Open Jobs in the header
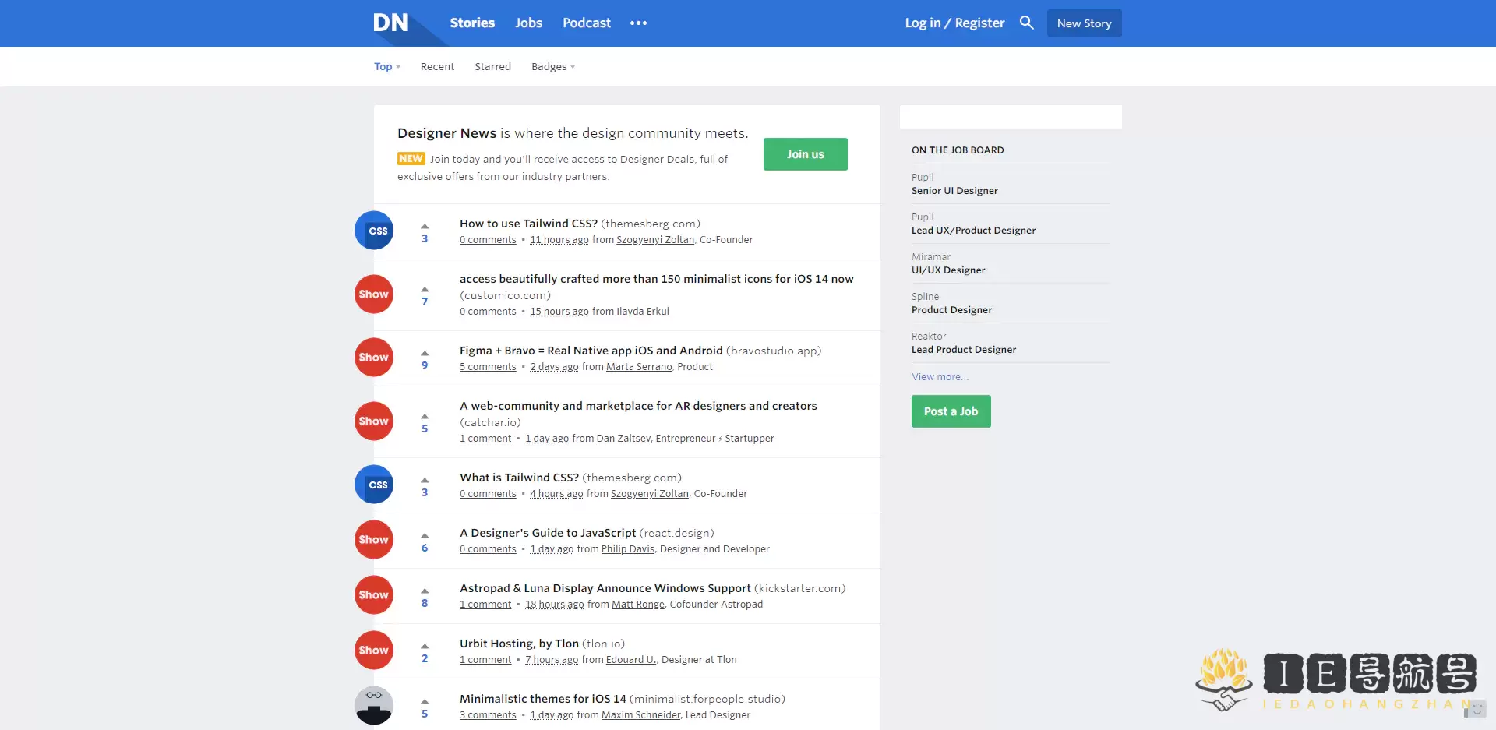The height and width of the screenshot is (730, 1496). pos(528,23)
